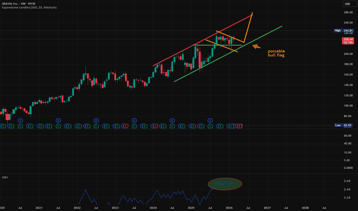Screen dimensions: 358x211
Task: Select the OBV indicator label
Action: [x=5, y=178]
